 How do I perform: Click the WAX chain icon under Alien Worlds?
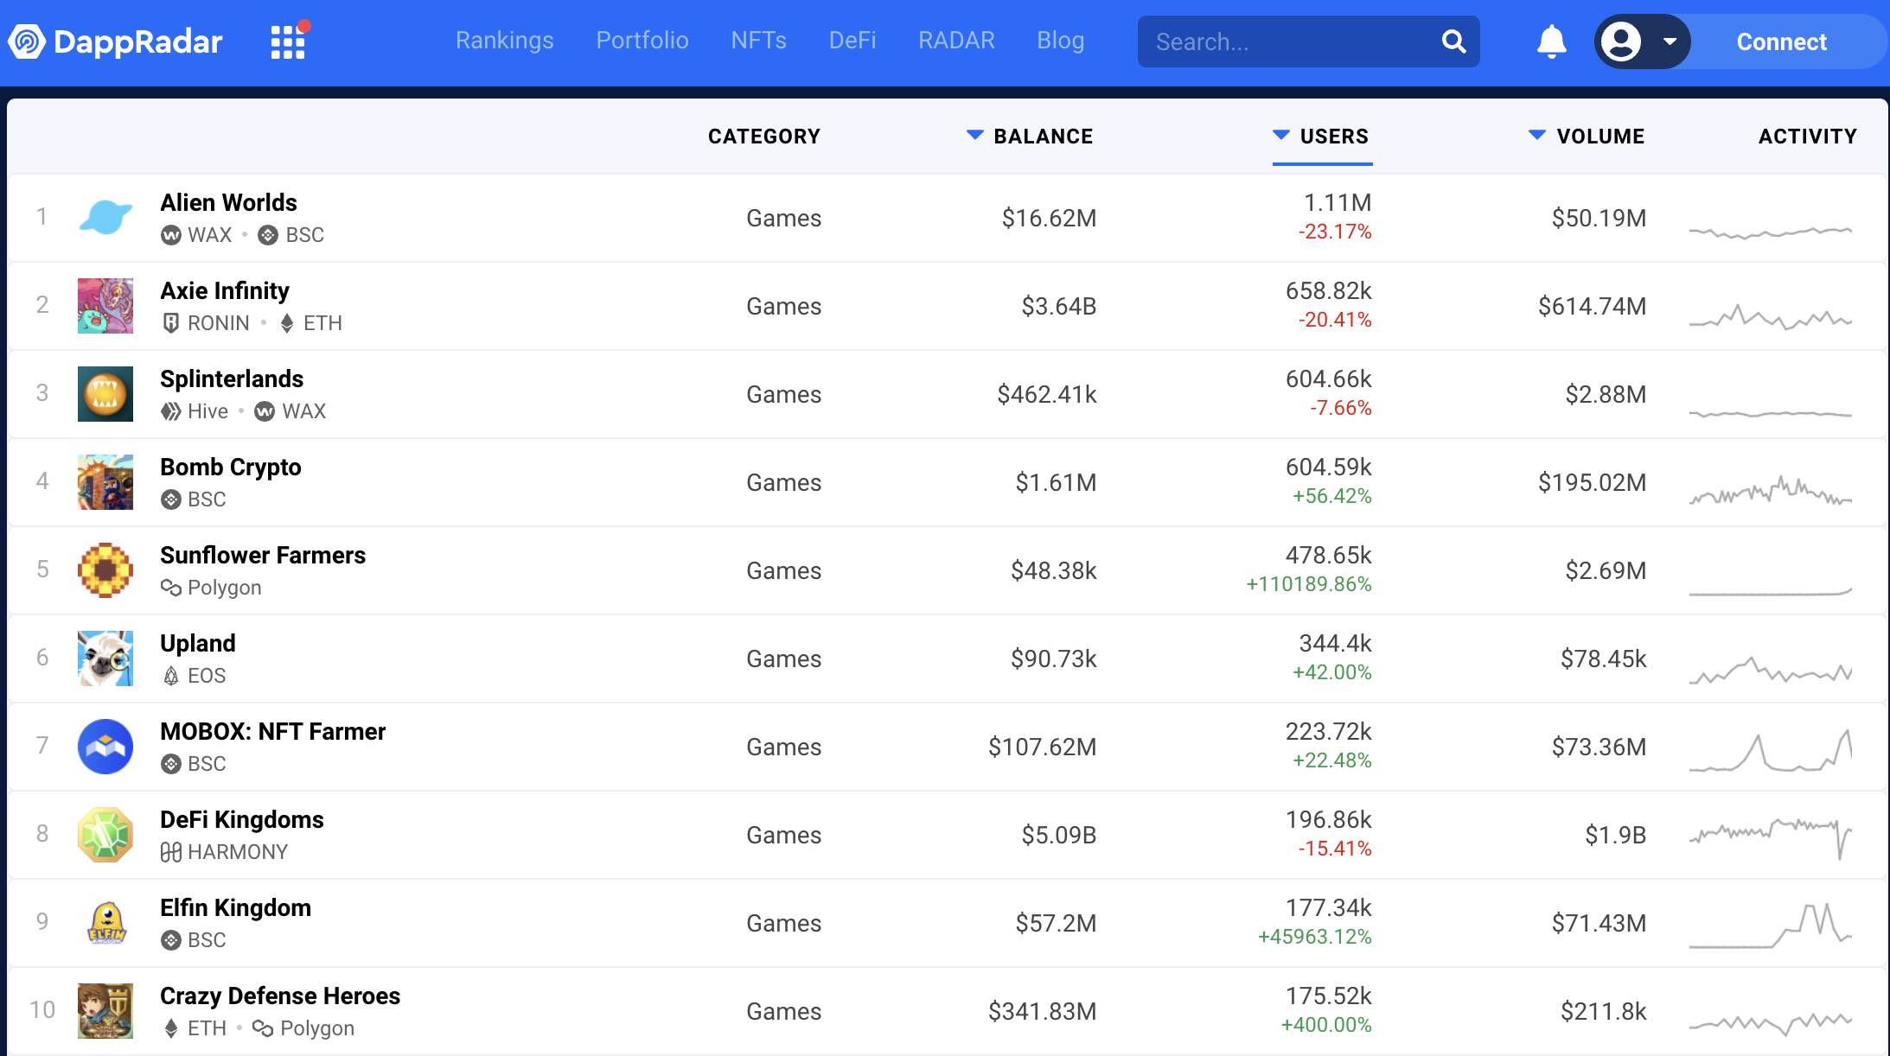point(171,235)
